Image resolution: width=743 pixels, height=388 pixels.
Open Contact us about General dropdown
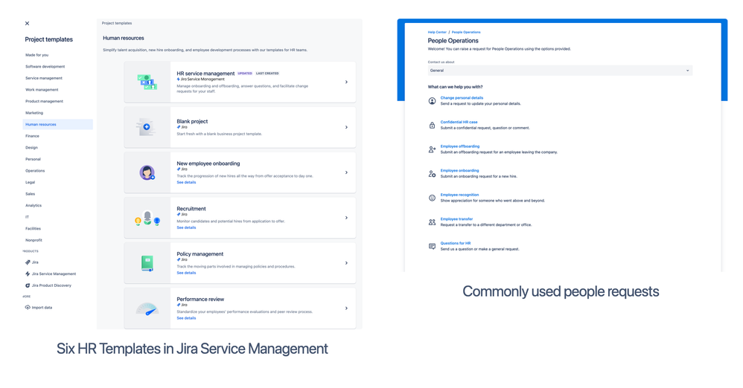point(560,71)
